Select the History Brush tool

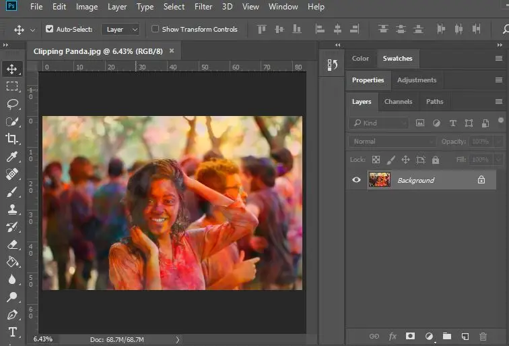click(x=12, y=227)
